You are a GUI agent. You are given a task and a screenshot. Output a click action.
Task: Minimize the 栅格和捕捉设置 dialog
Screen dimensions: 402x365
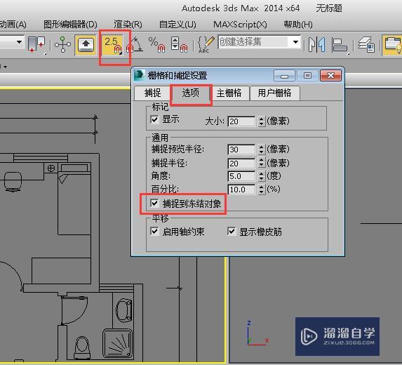(x=285, y=76)
